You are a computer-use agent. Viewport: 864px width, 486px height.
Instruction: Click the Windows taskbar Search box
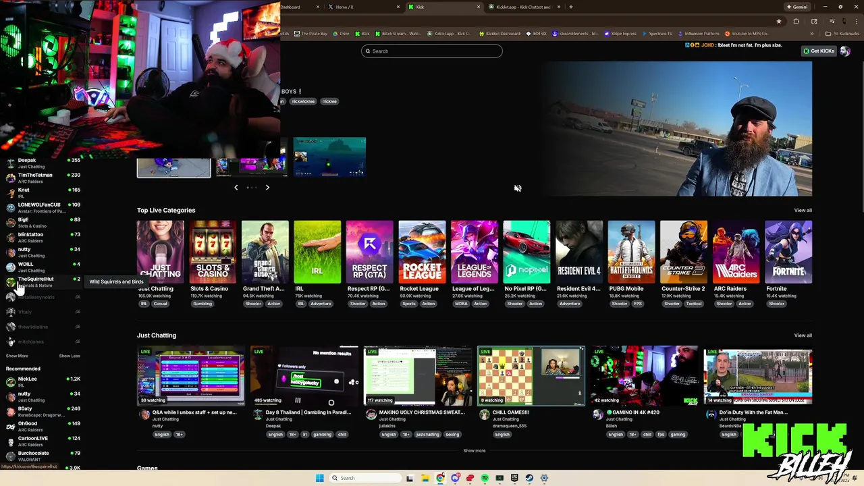point(364,478)
